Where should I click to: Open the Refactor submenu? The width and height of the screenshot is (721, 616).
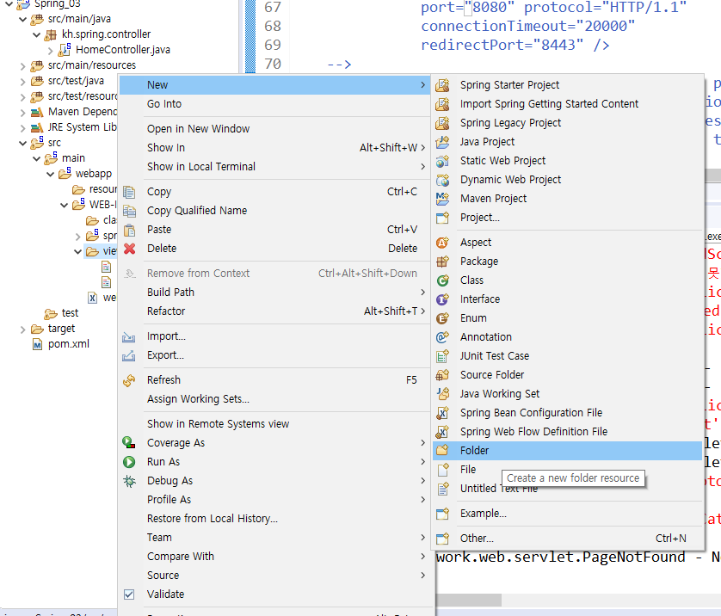click(275, 311)
